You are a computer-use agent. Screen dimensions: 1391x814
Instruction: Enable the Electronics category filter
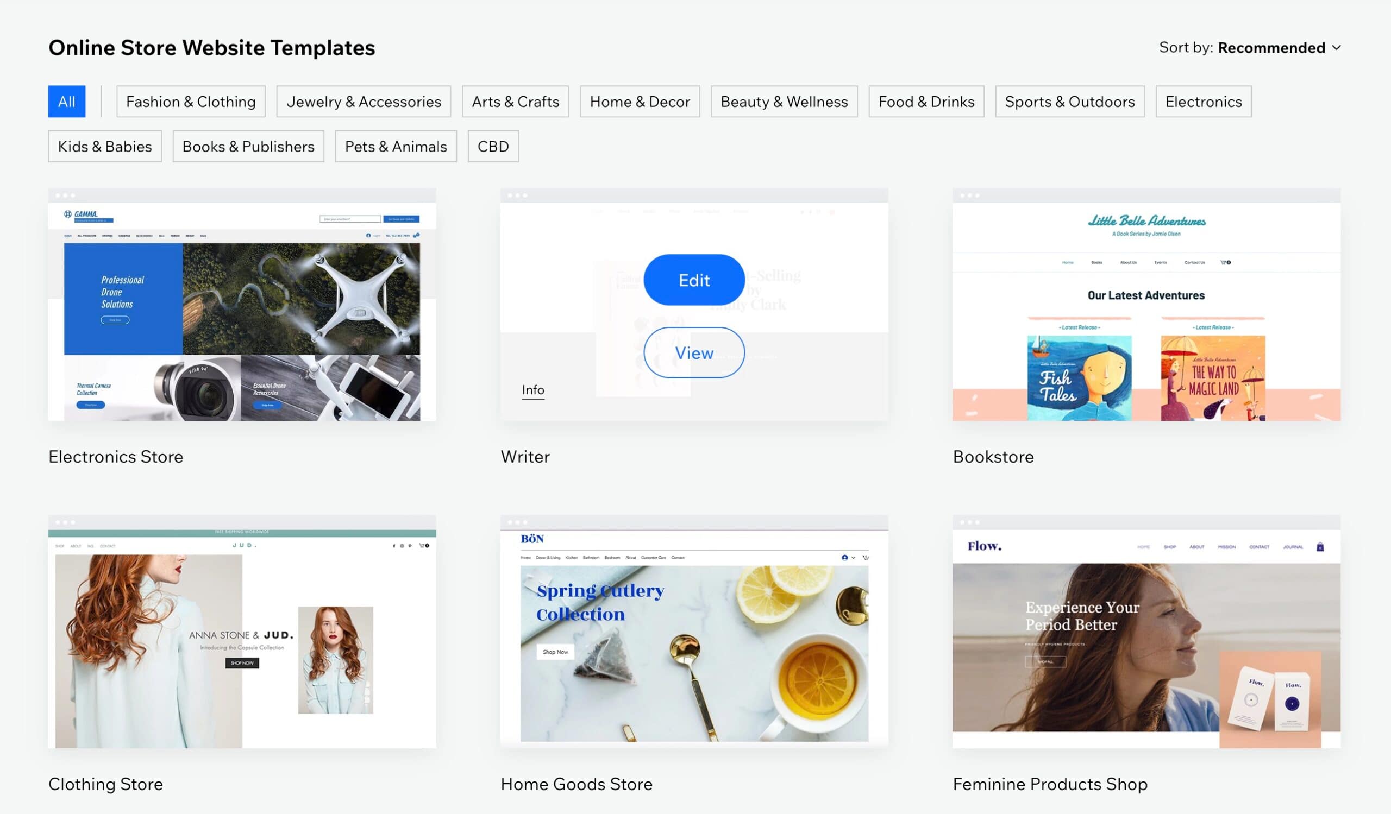1204,101
